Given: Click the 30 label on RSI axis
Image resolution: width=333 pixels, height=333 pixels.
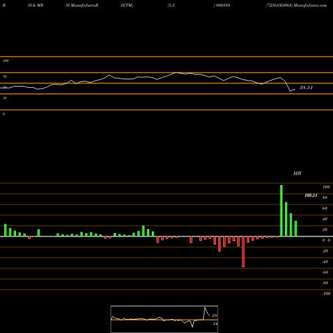Looking at the screenshot, I should (x=5, y=98).
